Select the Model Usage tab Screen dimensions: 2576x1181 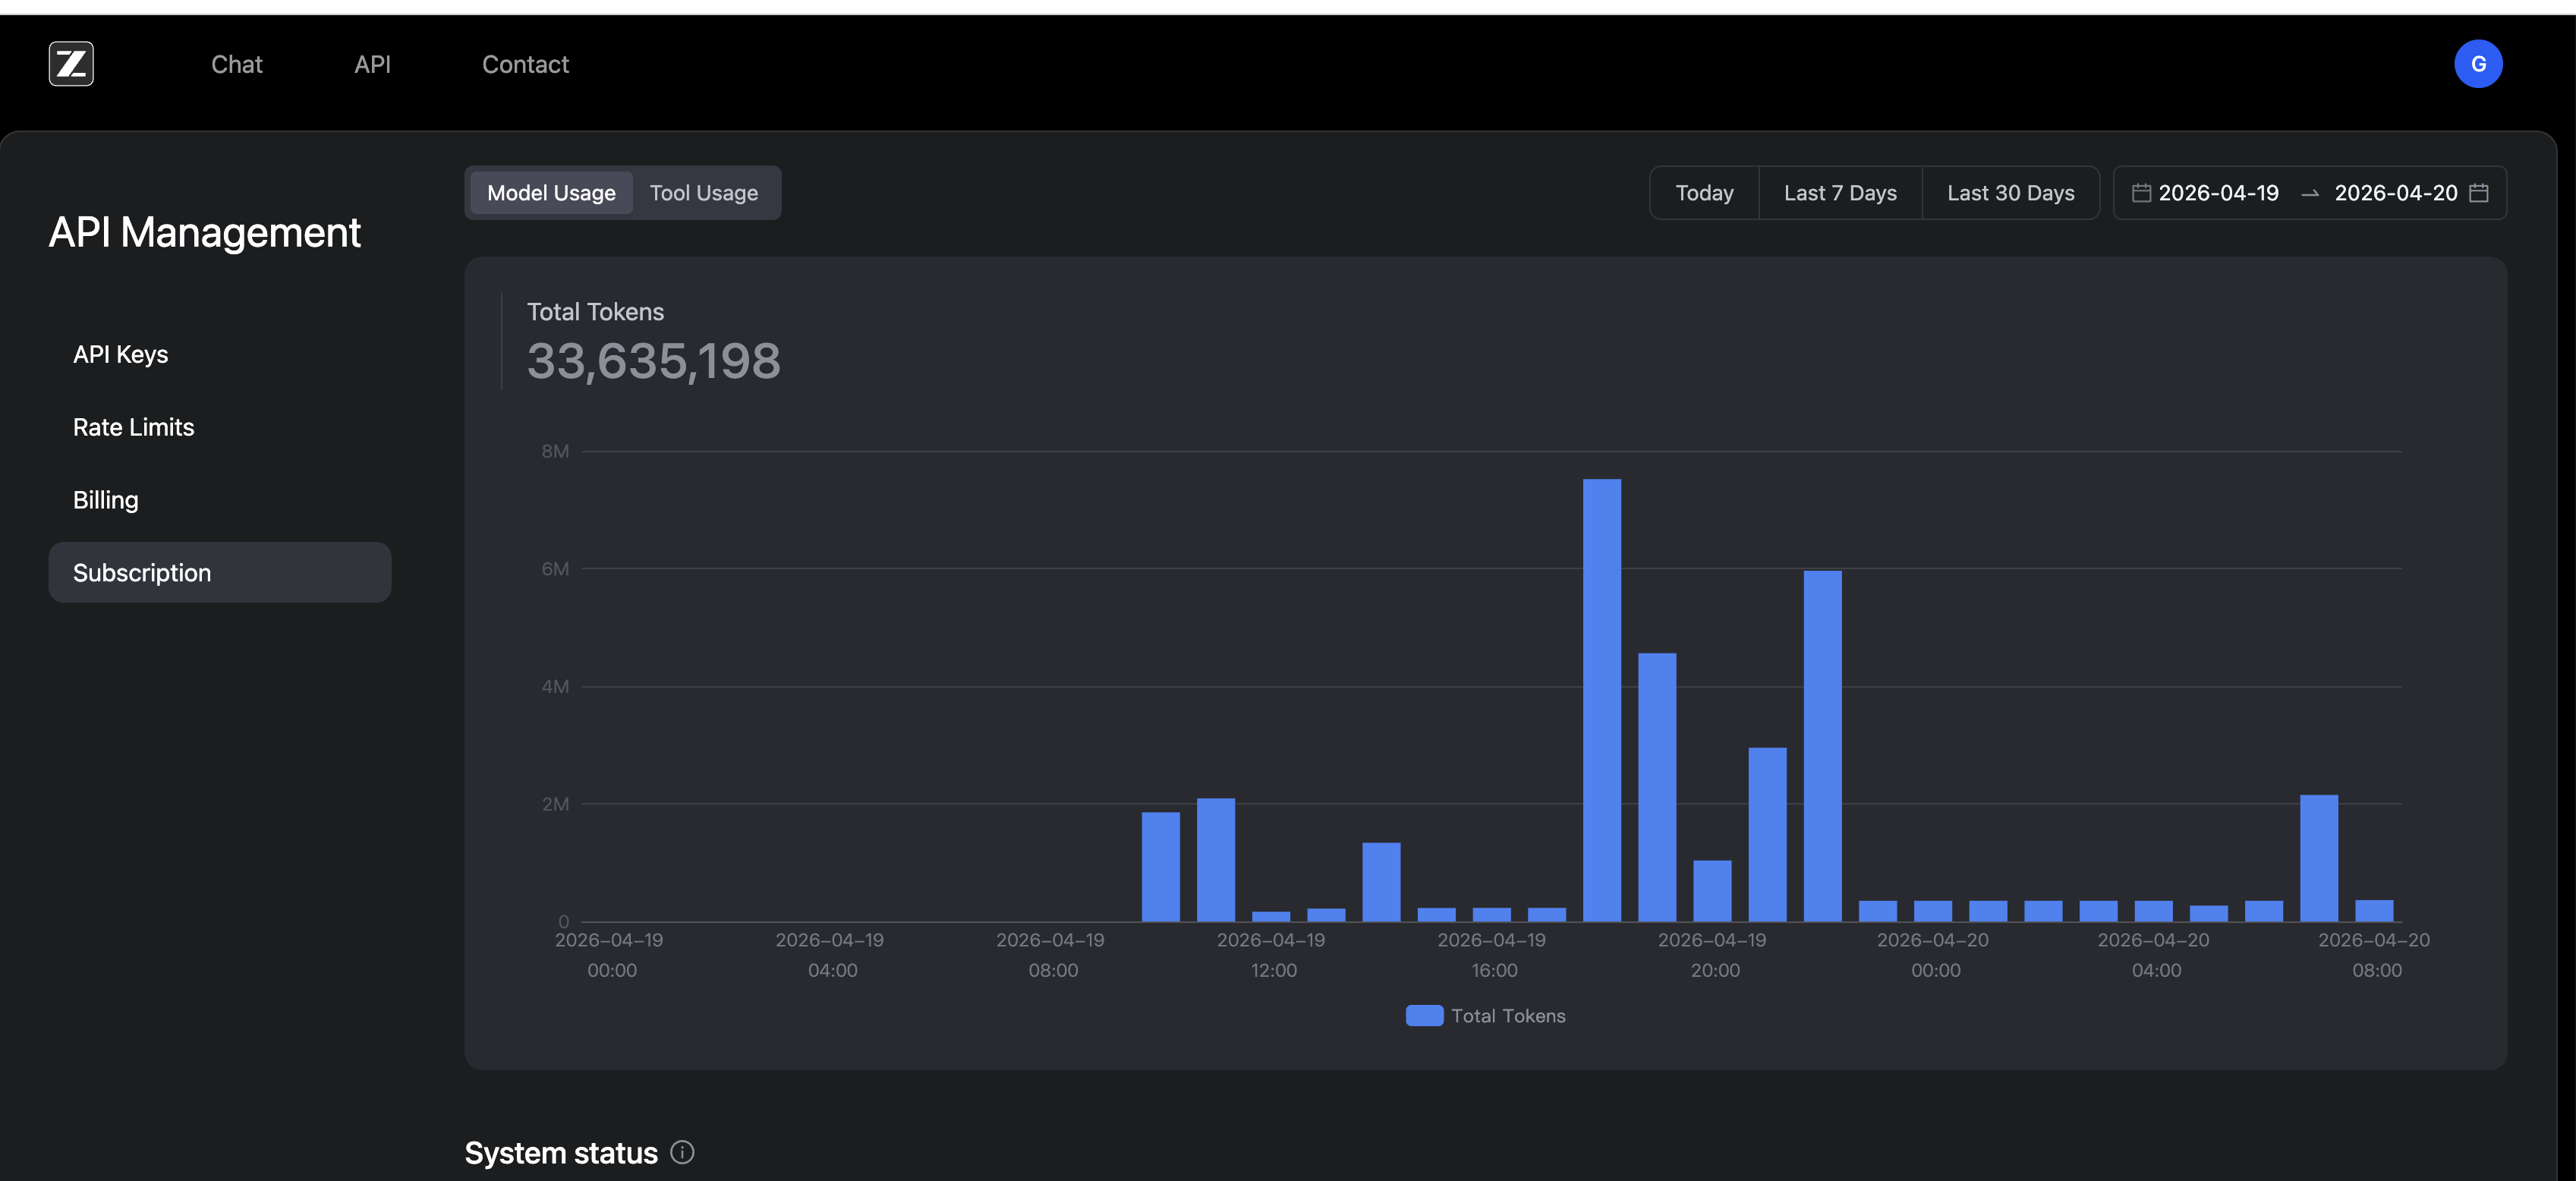pyautogui.click(x=551, y=193)
